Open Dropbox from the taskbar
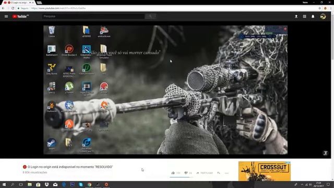 (x=46, y=184)
